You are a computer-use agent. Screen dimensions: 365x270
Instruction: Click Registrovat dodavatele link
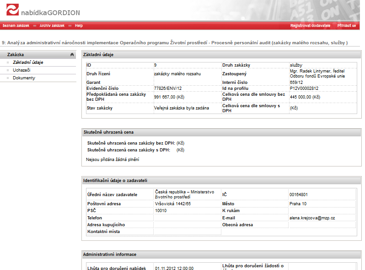point(310,26)
